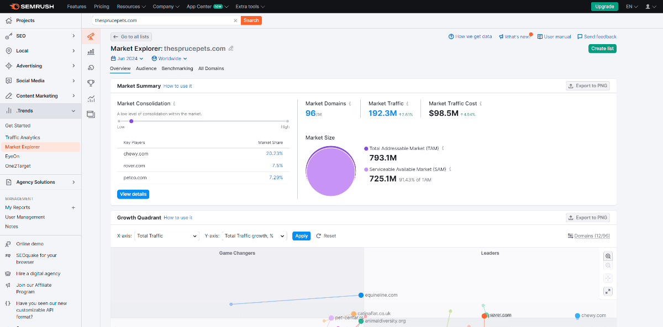The image size is (663, 327).
Task: Click the pan/move chart icon
Action: click(608, 278)
